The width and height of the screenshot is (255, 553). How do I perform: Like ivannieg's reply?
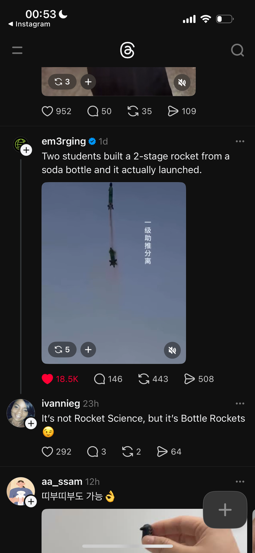[47, 452]
